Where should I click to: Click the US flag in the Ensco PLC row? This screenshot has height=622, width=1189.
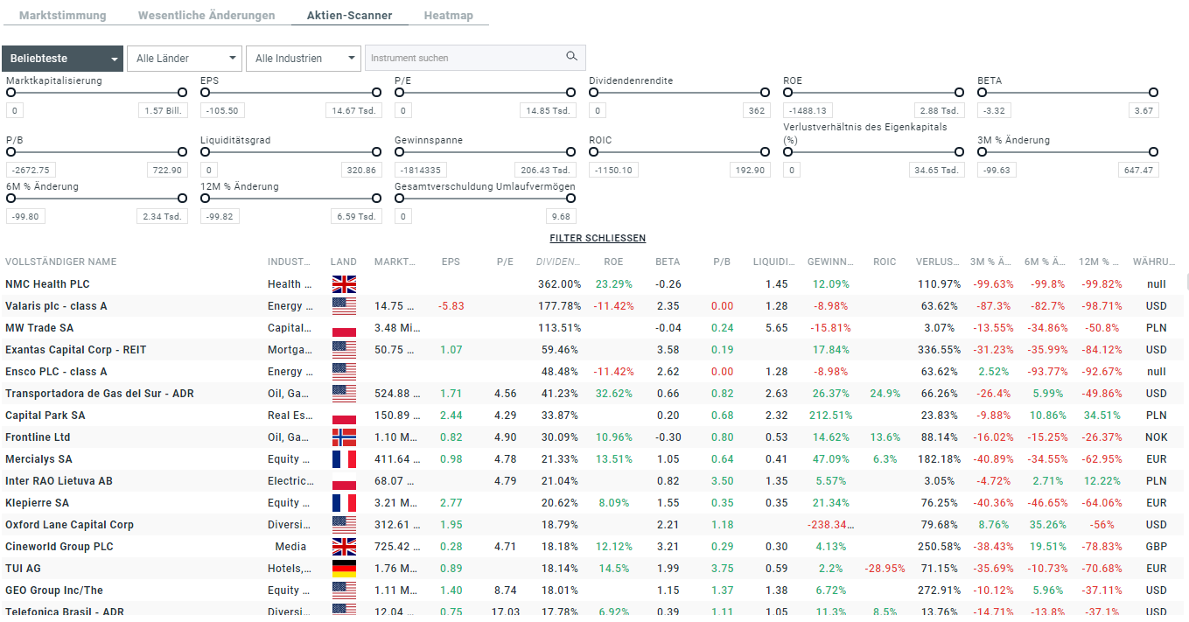click(344, 372)
